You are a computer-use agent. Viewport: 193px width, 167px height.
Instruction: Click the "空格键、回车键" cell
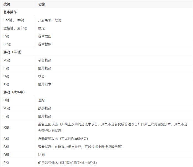(15, 28)
